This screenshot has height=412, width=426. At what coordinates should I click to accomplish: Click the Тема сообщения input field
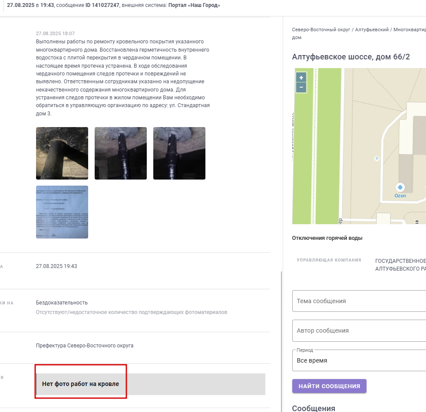click(359, 301)
